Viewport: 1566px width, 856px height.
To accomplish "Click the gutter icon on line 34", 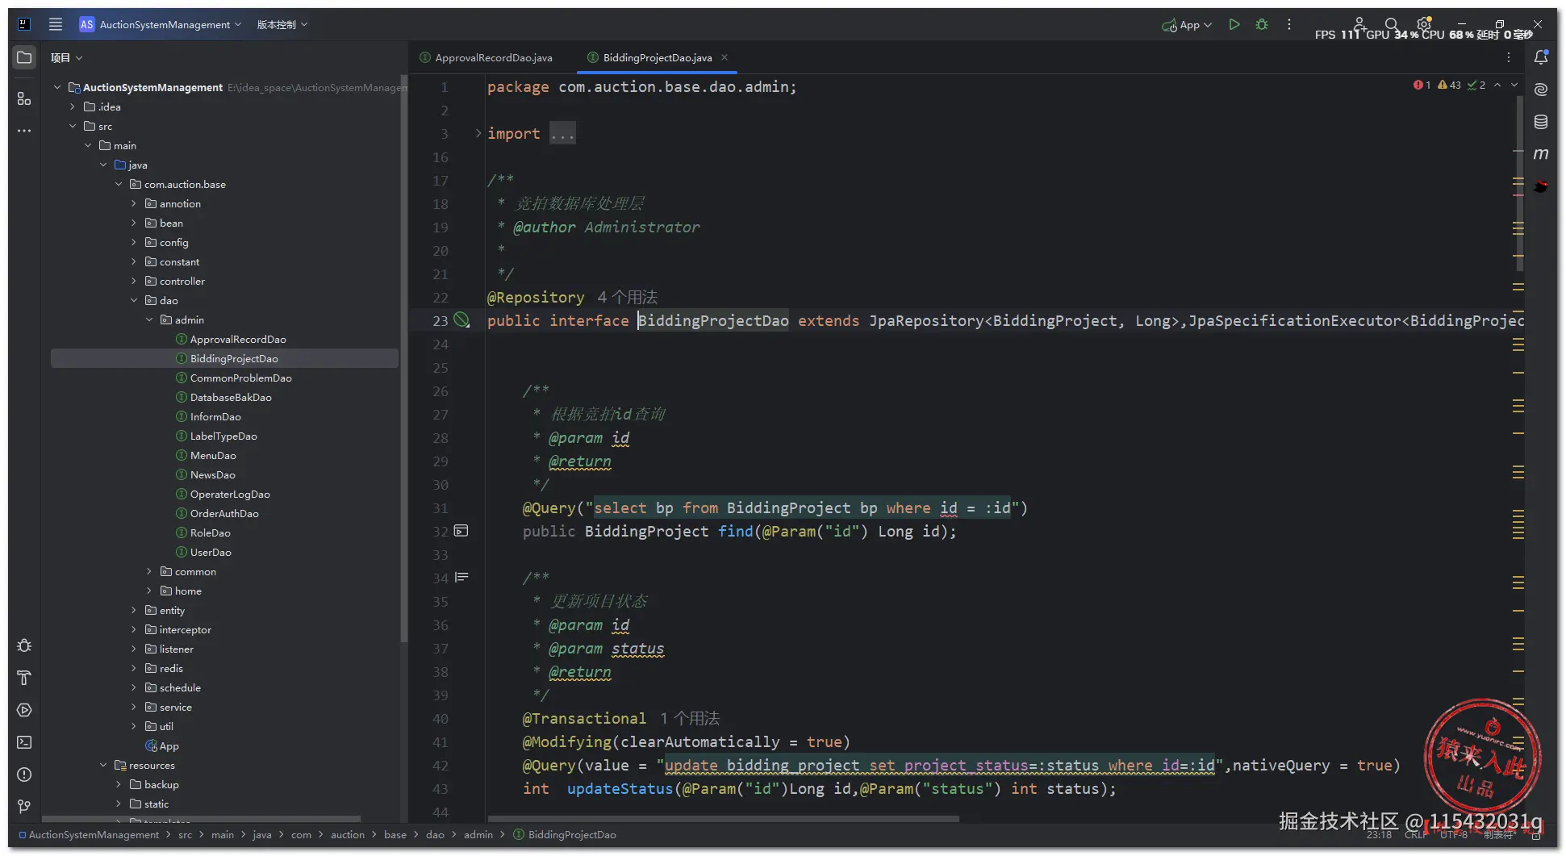I will point(461,578).
